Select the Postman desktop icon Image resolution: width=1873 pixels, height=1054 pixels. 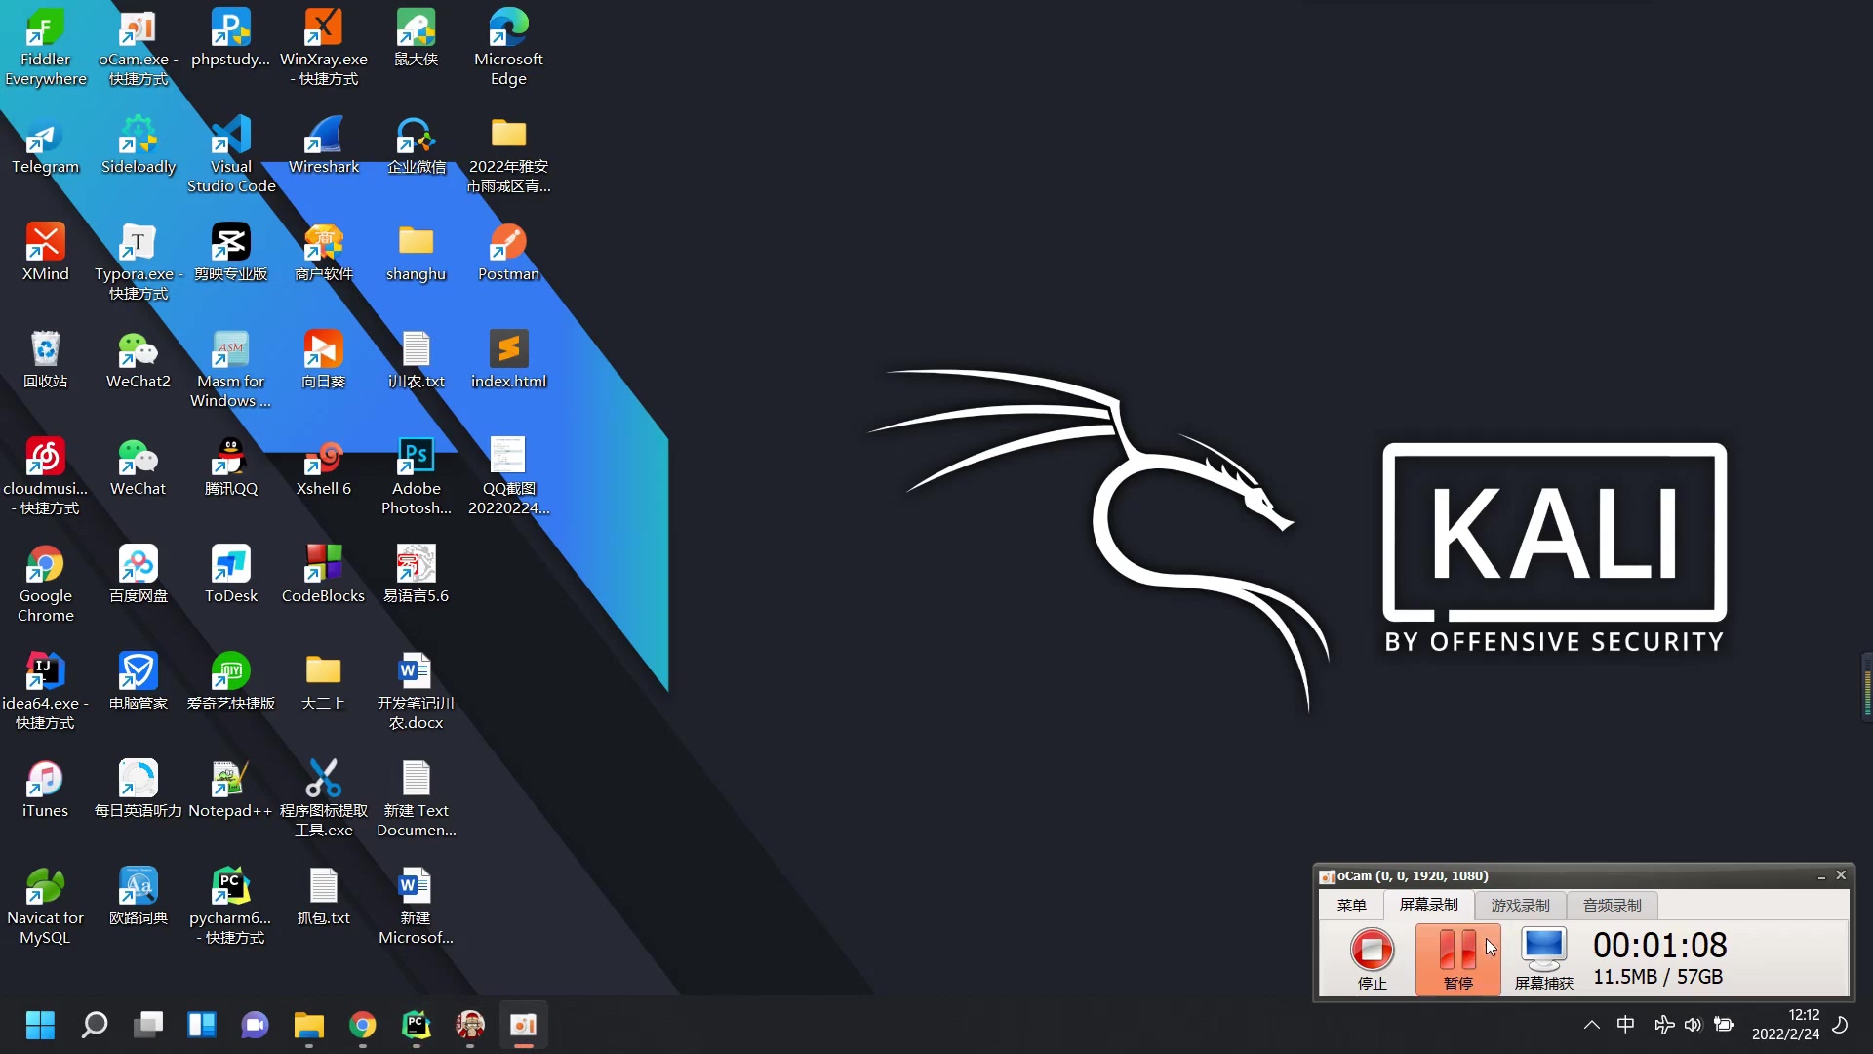[508, 252]
